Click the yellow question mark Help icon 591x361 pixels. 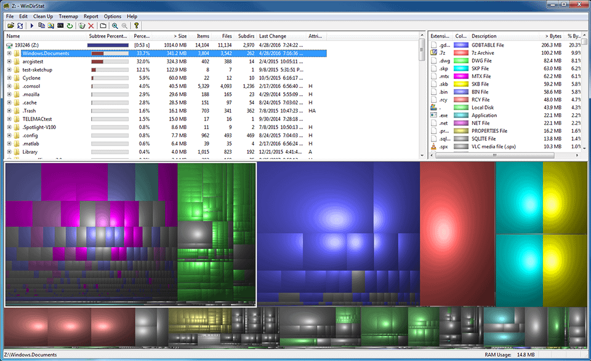click(x=136, y=26)
